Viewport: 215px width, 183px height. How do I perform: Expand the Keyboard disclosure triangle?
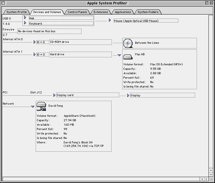point(25,23)
